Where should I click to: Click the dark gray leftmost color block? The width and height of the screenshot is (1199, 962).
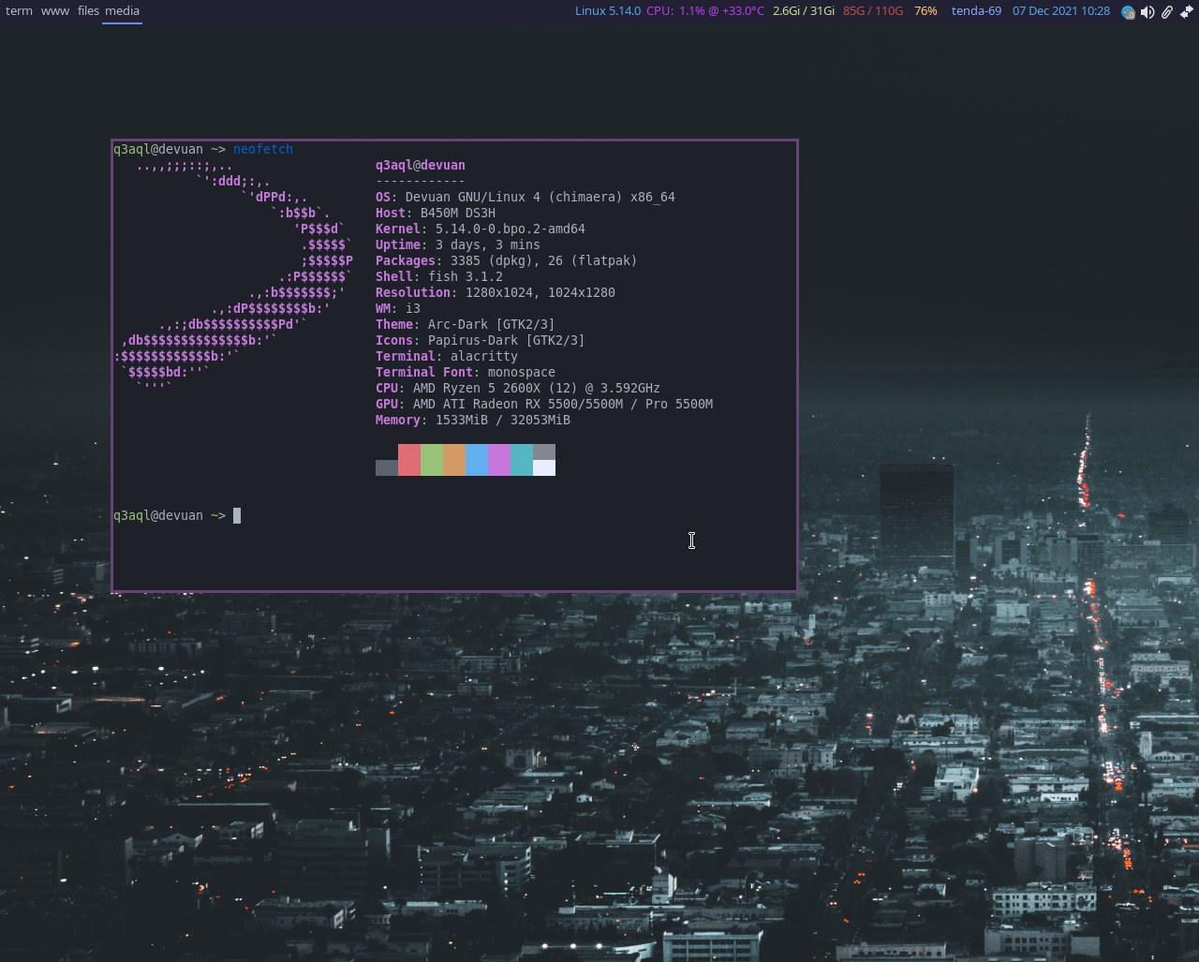(387, 467)
